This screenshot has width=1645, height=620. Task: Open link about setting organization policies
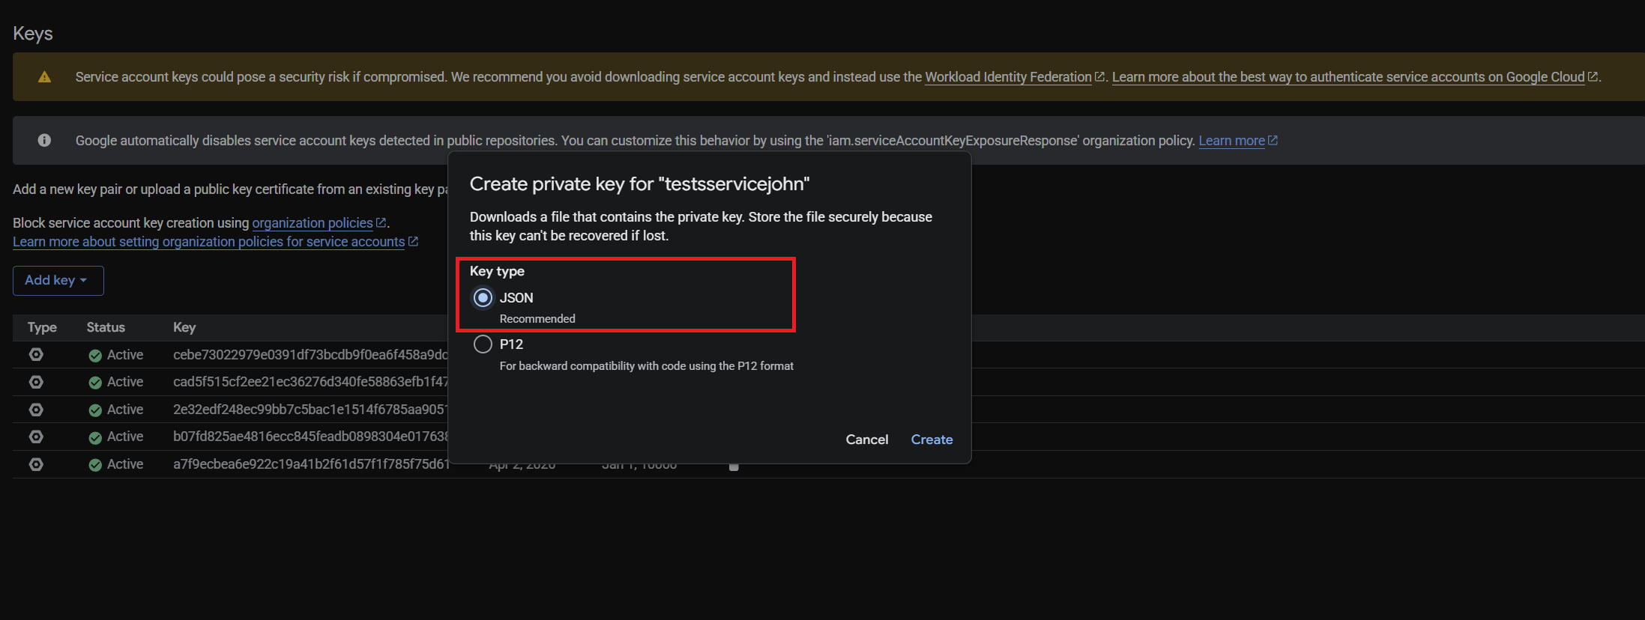208,242
